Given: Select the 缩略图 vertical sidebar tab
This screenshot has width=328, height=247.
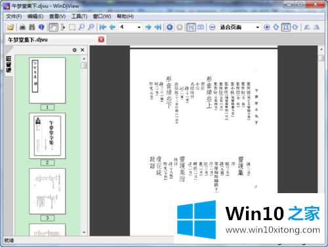Looking at the screenshot, I should point(9,64).
